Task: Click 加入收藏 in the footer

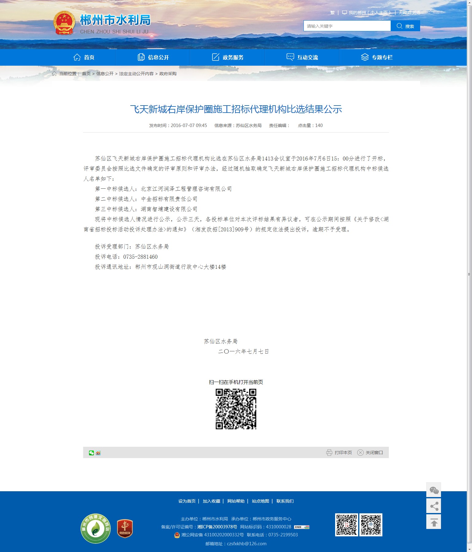Action: tap(211, 501)
